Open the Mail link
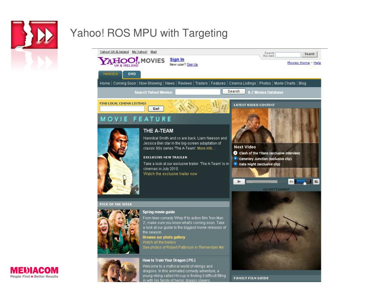 click(x=153, y=52)
